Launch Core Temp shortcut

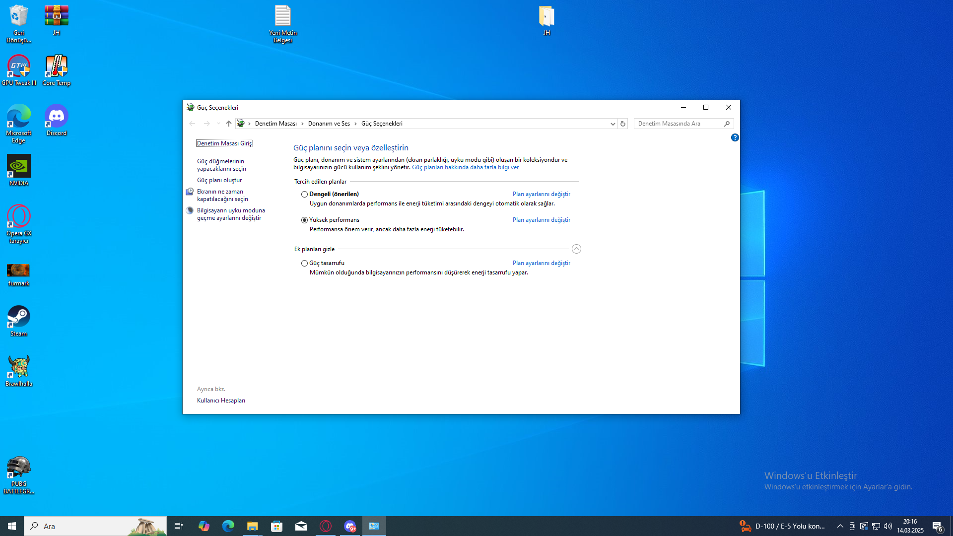57,70
